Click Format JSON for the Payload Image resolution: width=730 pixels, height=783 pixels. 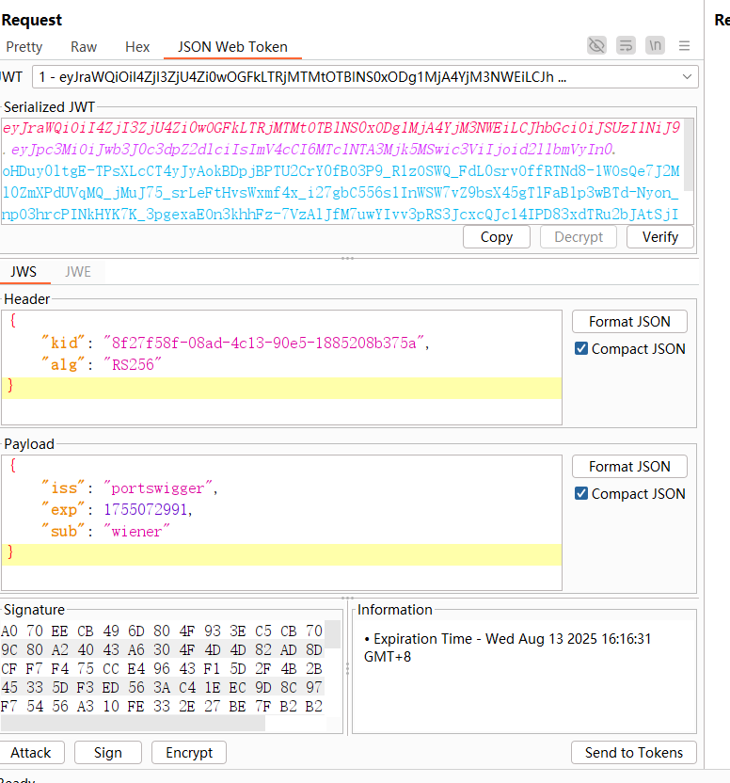point(629,467)
